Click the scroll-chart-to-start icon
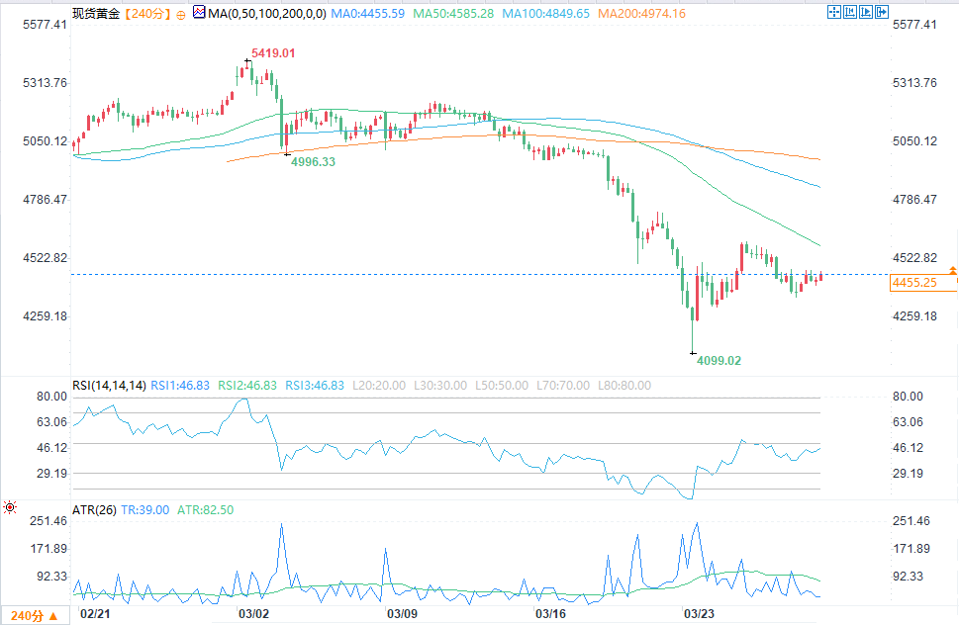Image resolution: width=959 pixels, height=625 pixels. (850, 12)
